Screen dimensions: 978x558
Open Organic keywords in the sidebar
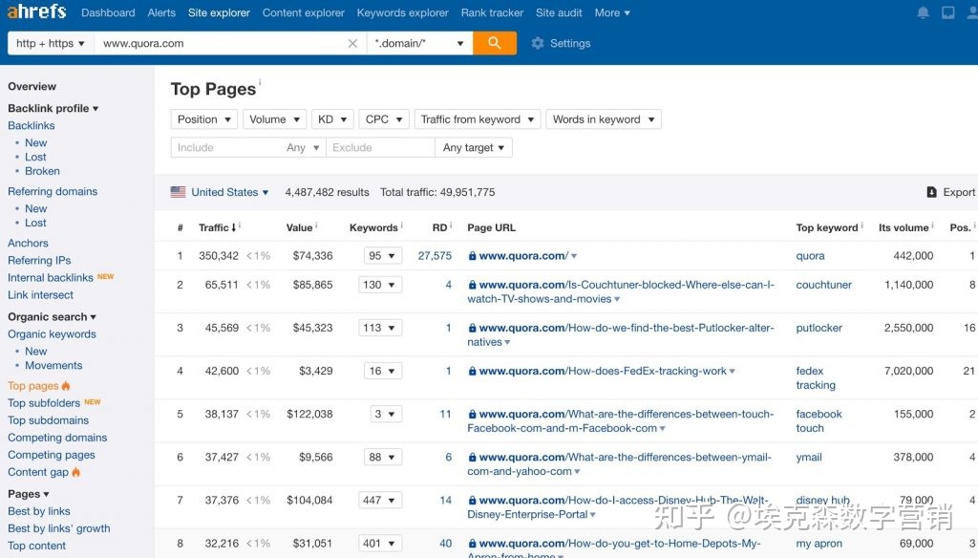pyautogui.click(x=52, y=333)
